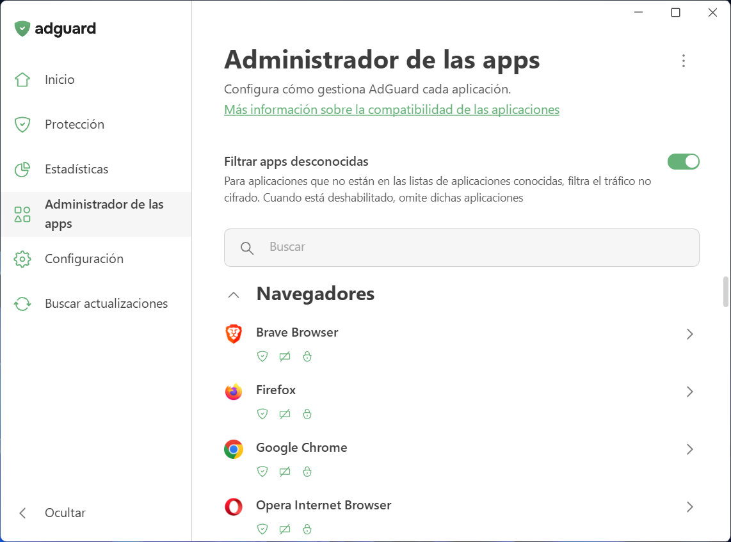This screenshot has height=542, width=731.
Task: Click the back arrow beside Ocultar
Action: point(22,513)
